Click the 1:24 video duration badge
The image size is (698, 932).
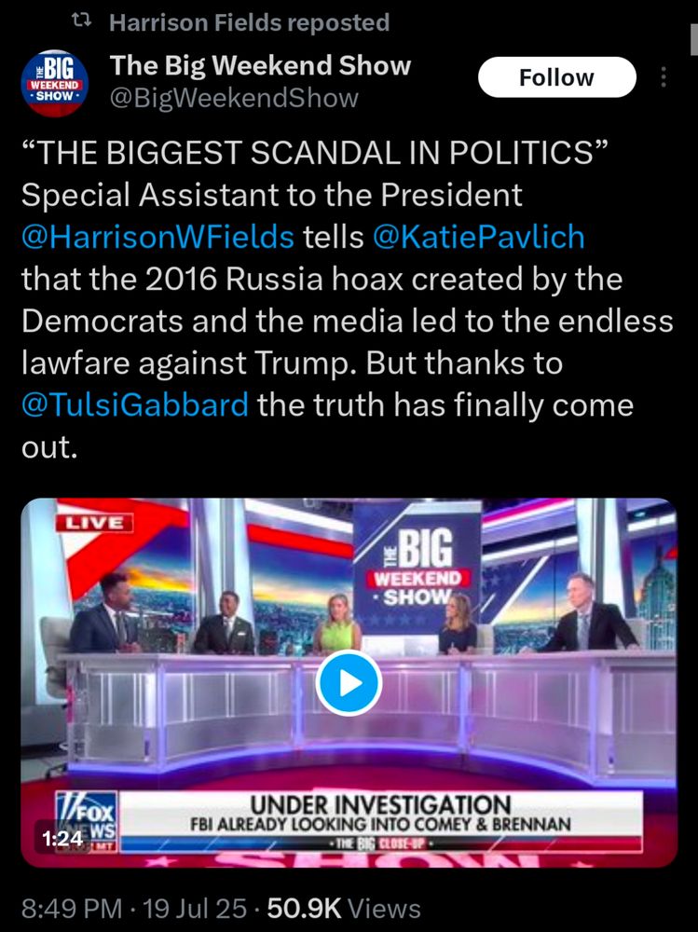pos(62,838)
